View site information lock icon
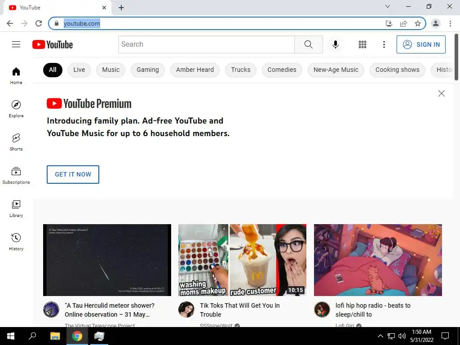This screenshot has height=345, width=460. [x=57, y=23]
